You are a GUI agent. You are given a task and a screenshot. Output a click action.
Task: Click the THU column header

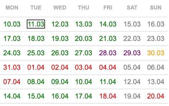(84, 8)
